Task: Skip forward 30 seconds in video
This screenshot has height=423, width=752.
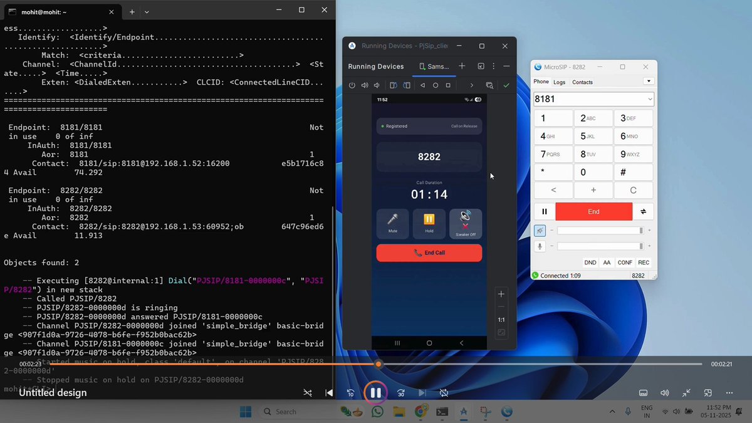Action: pyautogui.click(x=400, y=393)
